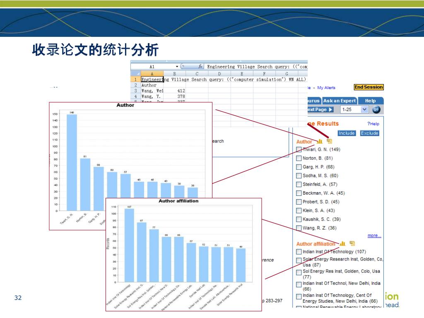Click the more... authors link
This screenshot has height=318, width=424.
coord(374,236)
